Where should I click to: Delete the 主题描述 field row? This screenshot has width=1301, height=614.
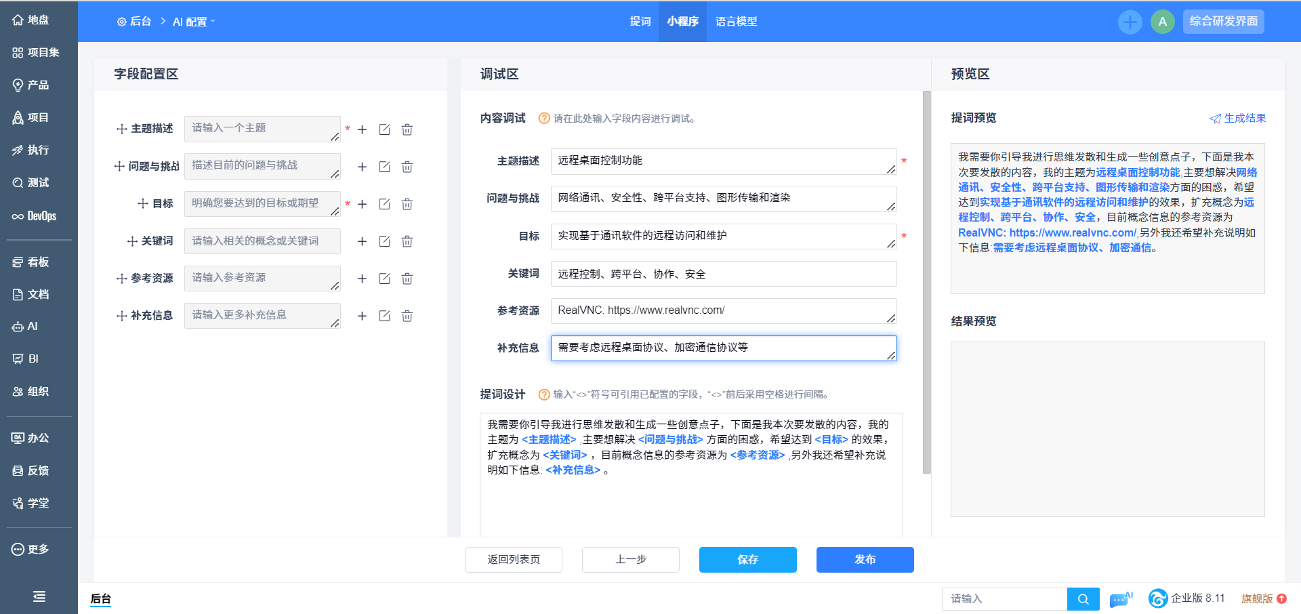point(407,129)
